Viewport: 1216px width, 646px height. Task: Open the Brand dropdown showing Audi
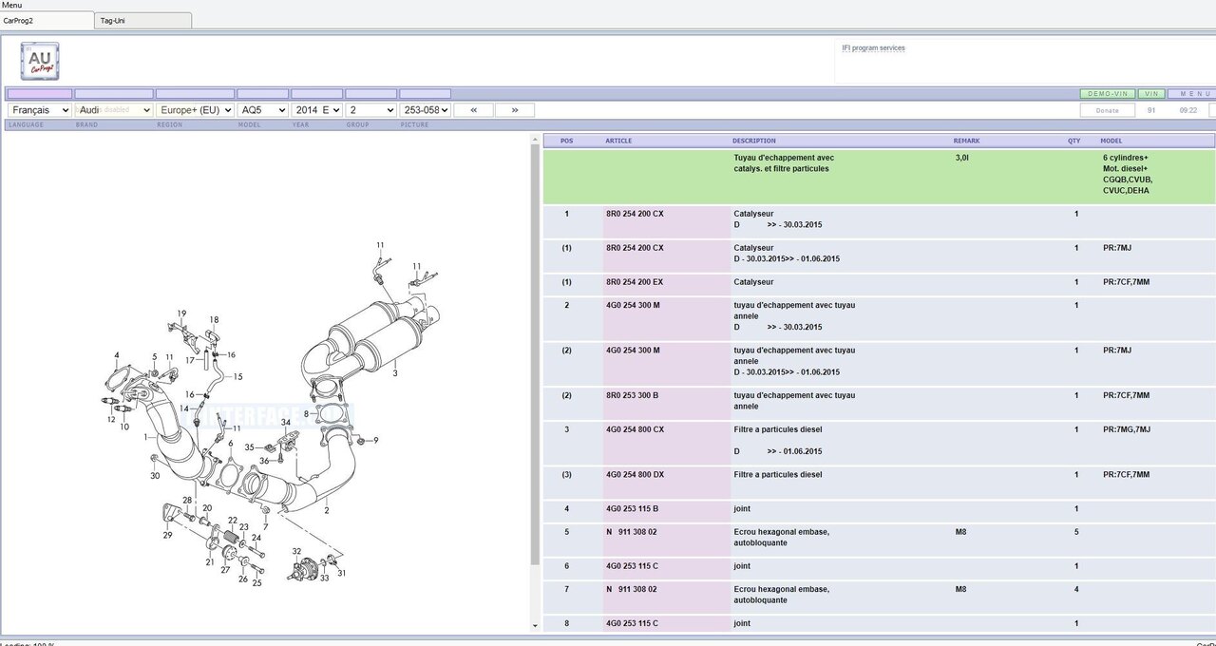point(113,110)
